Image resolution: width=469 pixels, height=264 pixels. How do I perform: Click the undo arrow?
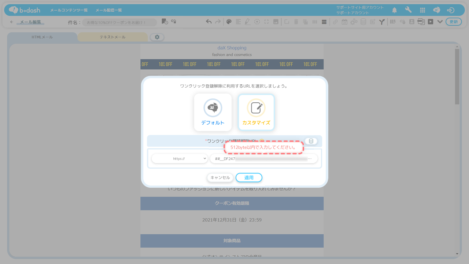(209, 22)
